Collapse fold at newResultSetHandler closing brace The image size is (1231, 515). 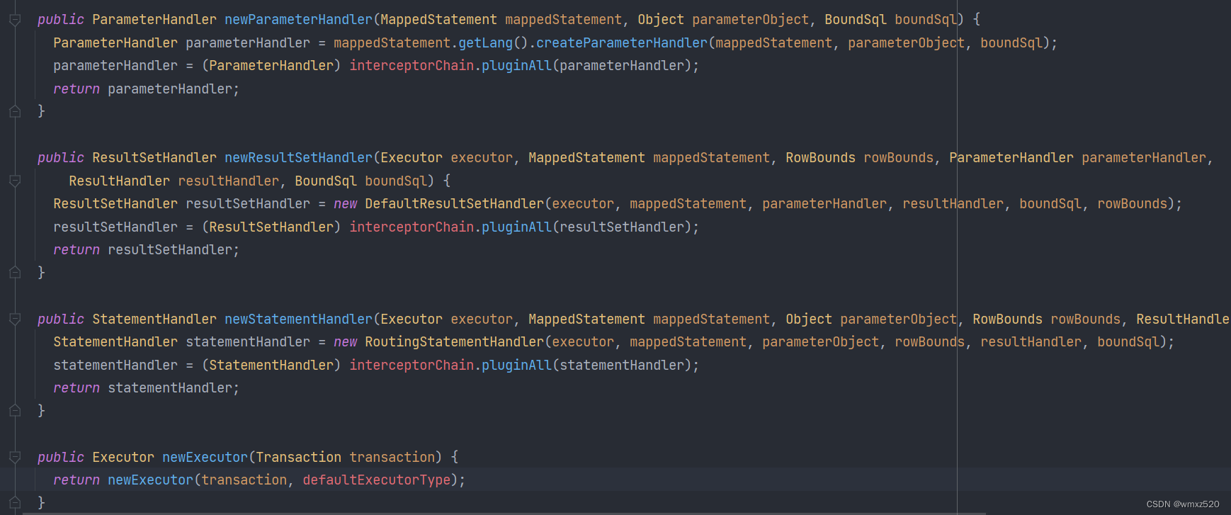pos(15,272)
